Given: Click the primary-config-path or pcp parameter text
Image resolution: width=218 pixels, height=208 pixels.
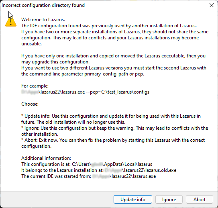Looking at the screenshot, I should (114, 74).
